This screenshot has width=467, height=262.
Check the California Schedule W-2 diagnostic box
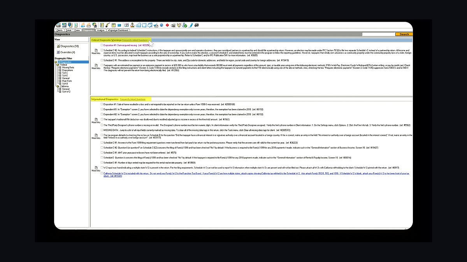[102, 173]
